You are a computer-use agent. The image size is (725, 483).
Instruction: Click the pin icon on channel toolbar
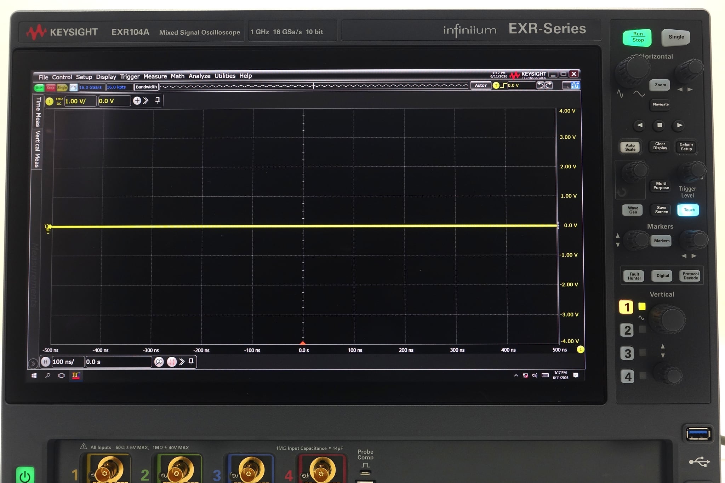(158, 100)
